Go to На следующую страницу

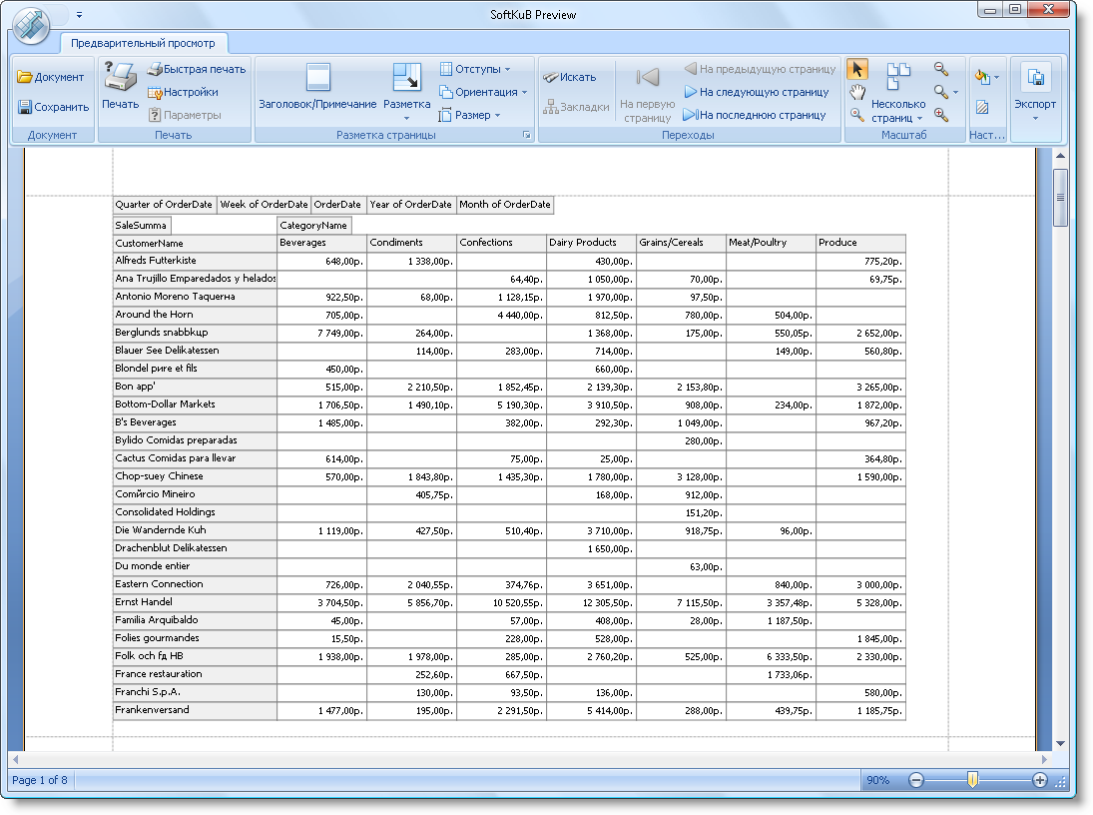point(756,92)
